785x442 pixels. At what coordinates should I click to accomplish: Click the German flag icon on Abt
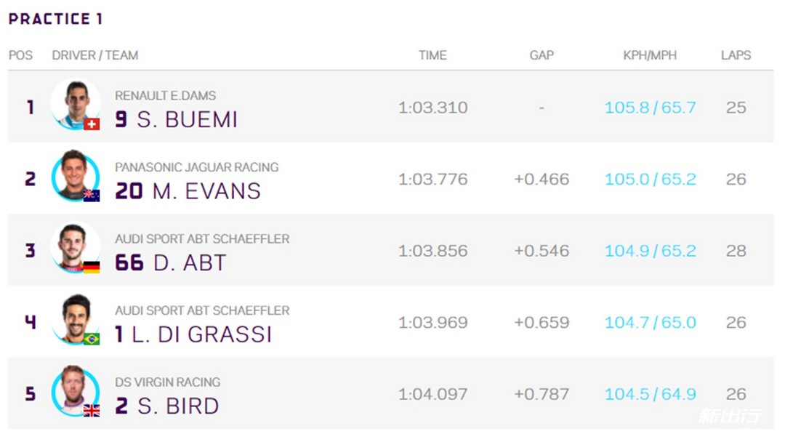92,267
